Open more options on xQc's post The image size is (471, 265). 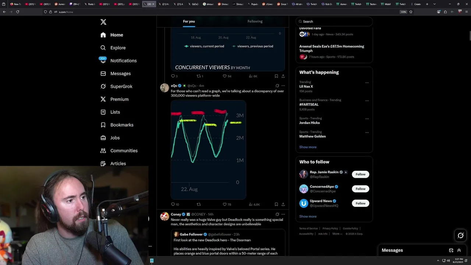click(x=283, y=86)
